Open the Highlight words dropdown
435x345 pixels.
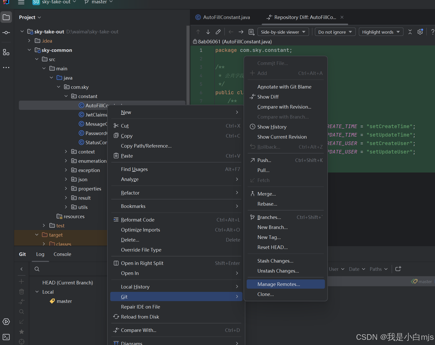pyautogui.click(x=381, y=32)
